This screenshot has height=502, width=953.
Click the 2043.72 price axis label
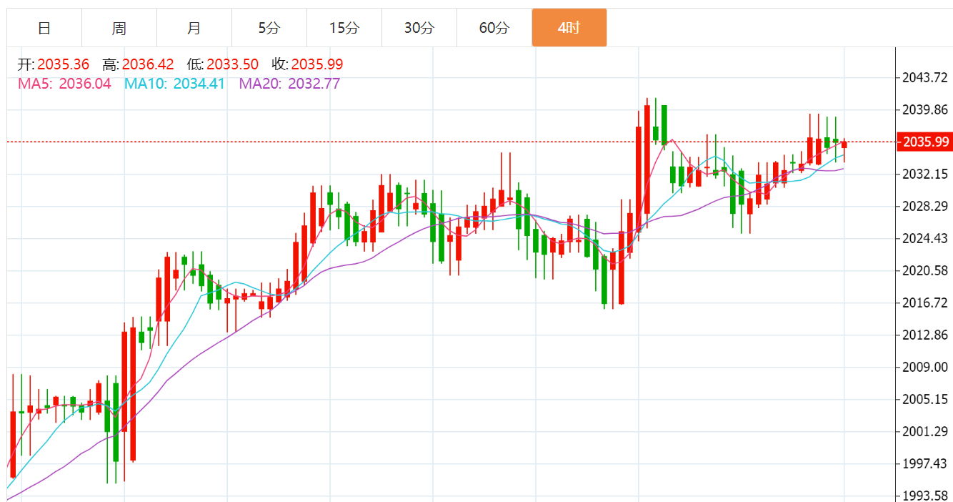(927, 77)
